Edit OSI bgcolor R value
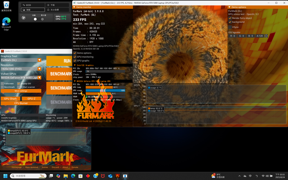Viewport: 288px width, 180px height. tap(233, 36)
